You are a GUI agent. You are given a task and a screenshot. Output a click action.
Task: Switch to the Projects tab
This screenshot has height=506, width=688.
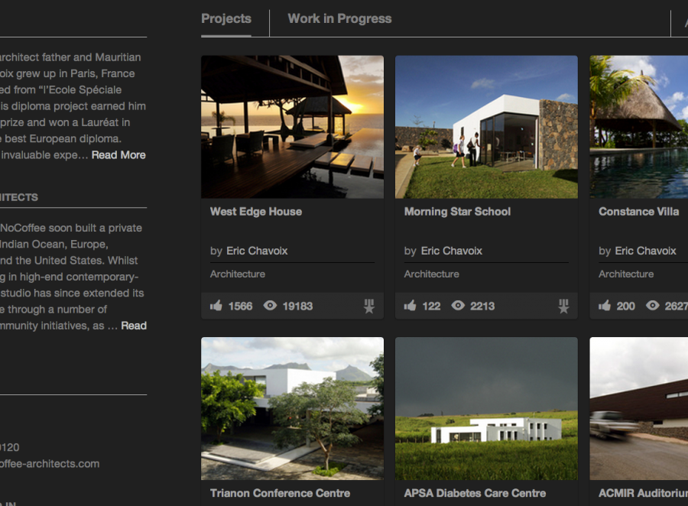coord(226,19)
